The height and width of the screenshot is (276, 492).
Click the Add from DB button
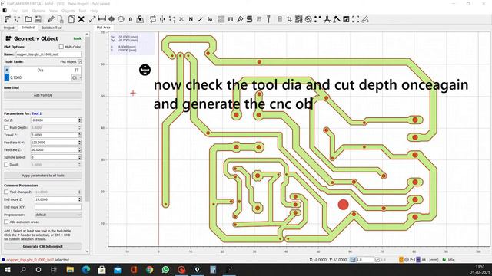click(x=43, y=95)
